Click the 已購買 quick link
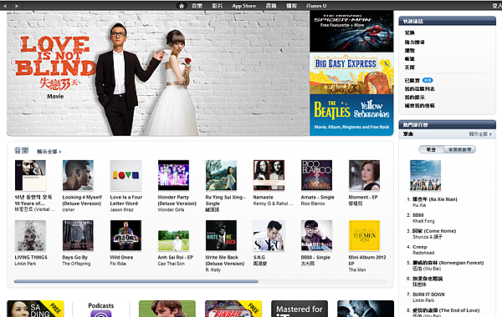Viewport: 502px width, 317px height. (412, 80)
